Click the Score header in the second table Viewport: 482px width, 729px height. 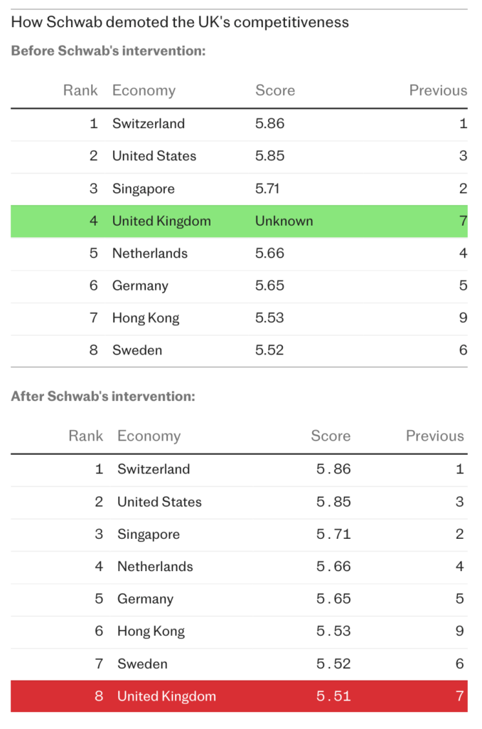[x=331, y=436]
